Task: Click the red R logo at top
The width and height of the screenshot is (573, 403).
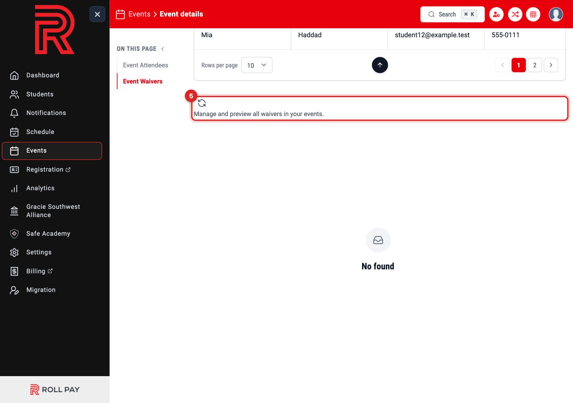Action: 54,30
